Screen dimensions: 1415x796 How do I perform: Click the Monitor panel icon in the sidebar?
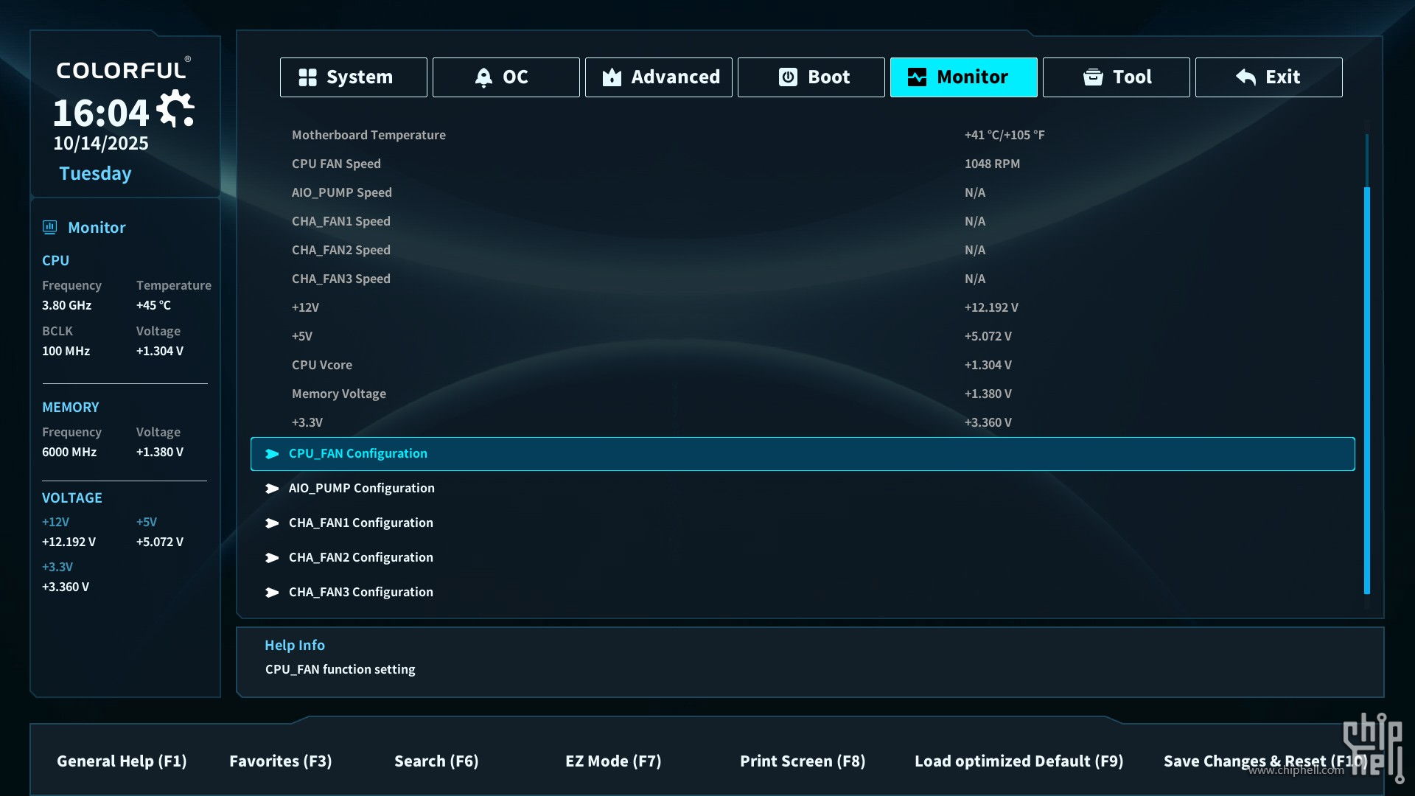tap(49, 227)
